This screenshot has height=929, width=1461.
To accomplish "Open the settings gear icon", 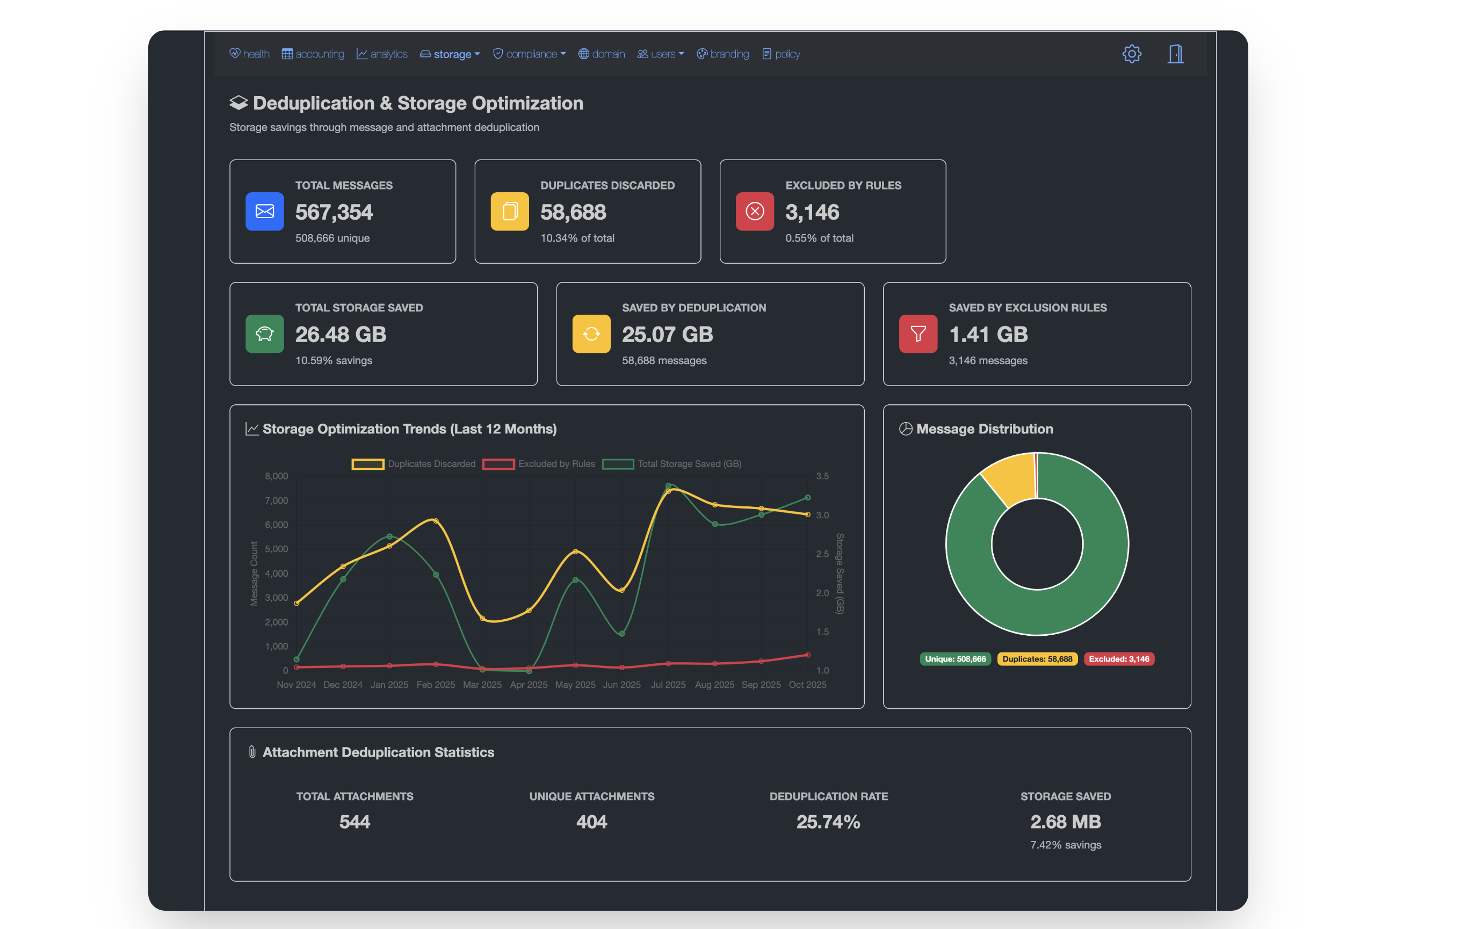I will (1131, 54).
